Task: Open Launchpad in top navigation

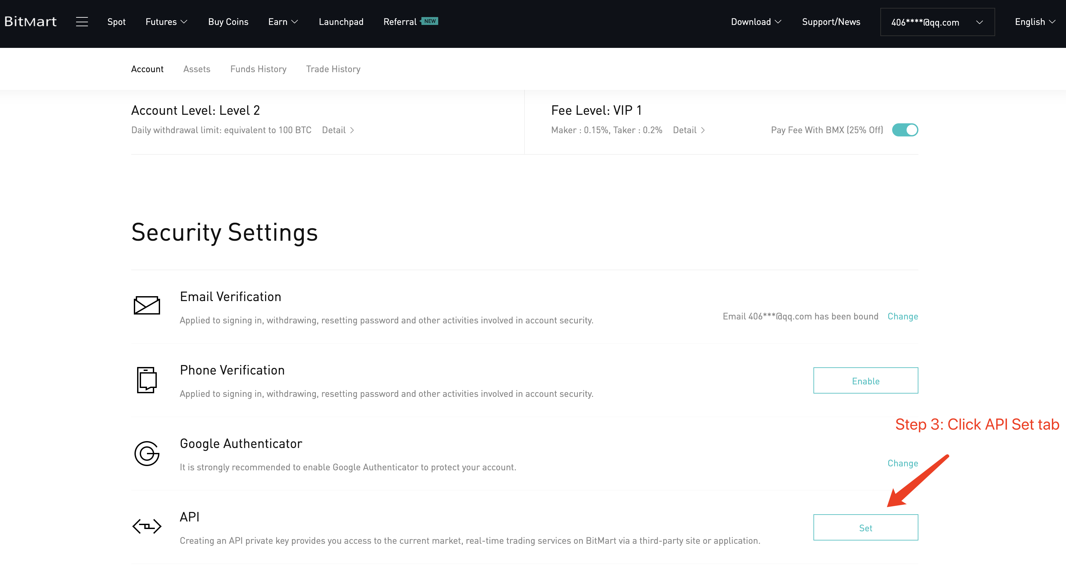Action: tap(341, 22)
